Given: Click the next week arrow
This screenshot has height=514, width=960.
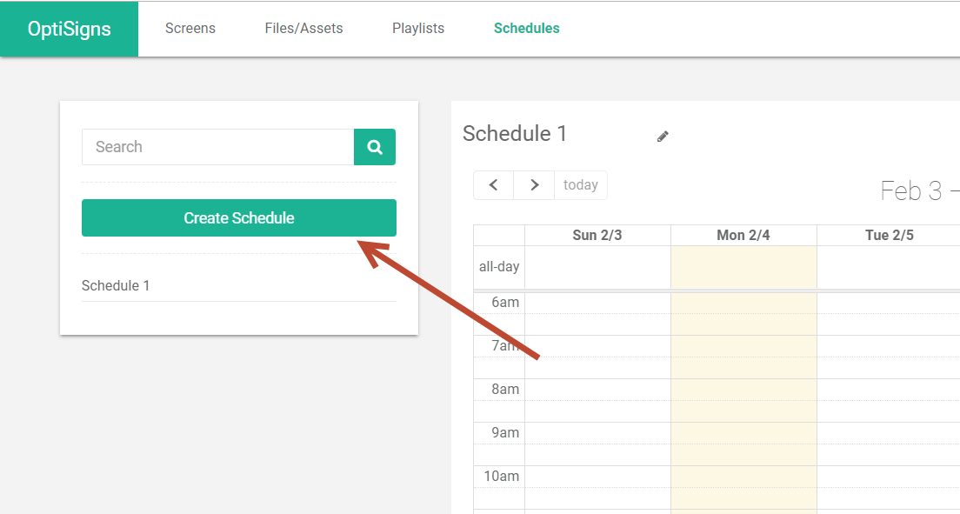Looking at the screenshot, I should click(533, 184).
